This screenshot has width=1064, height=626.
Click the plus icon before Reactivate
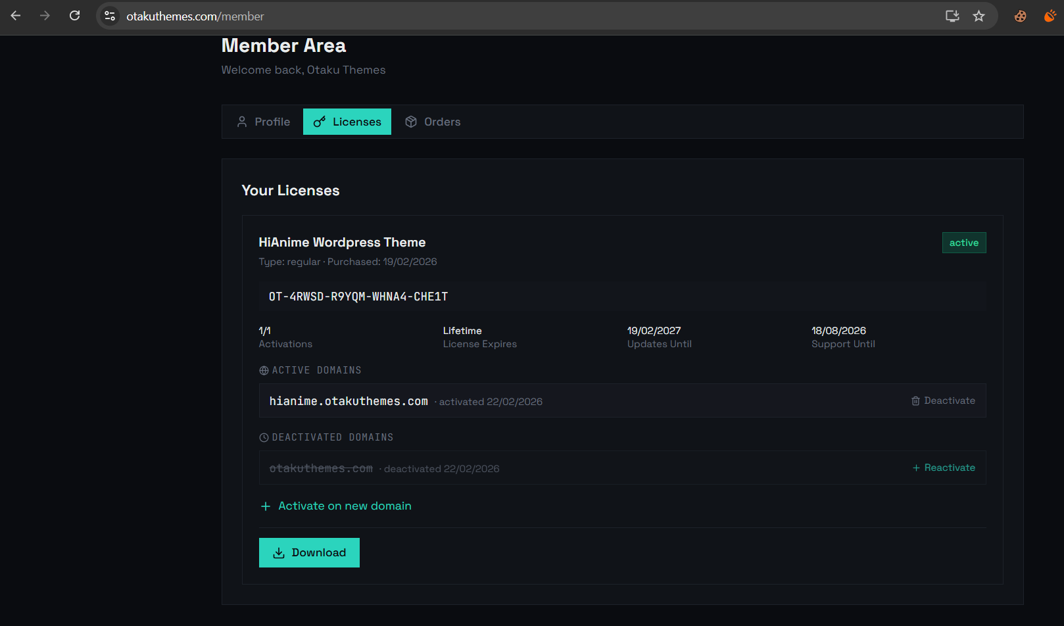(916, 468)
